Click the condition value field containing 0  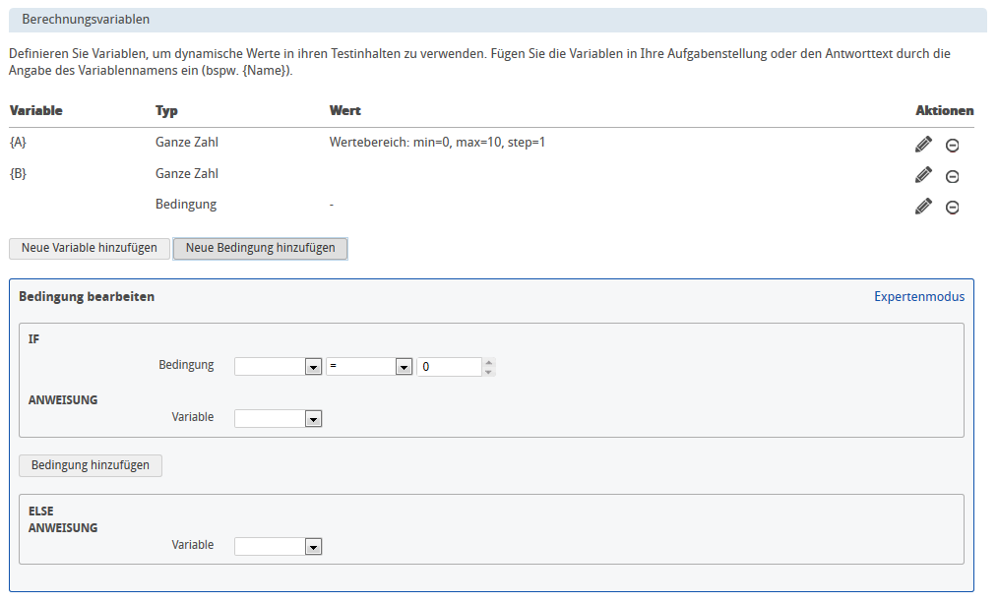(448, 367)
